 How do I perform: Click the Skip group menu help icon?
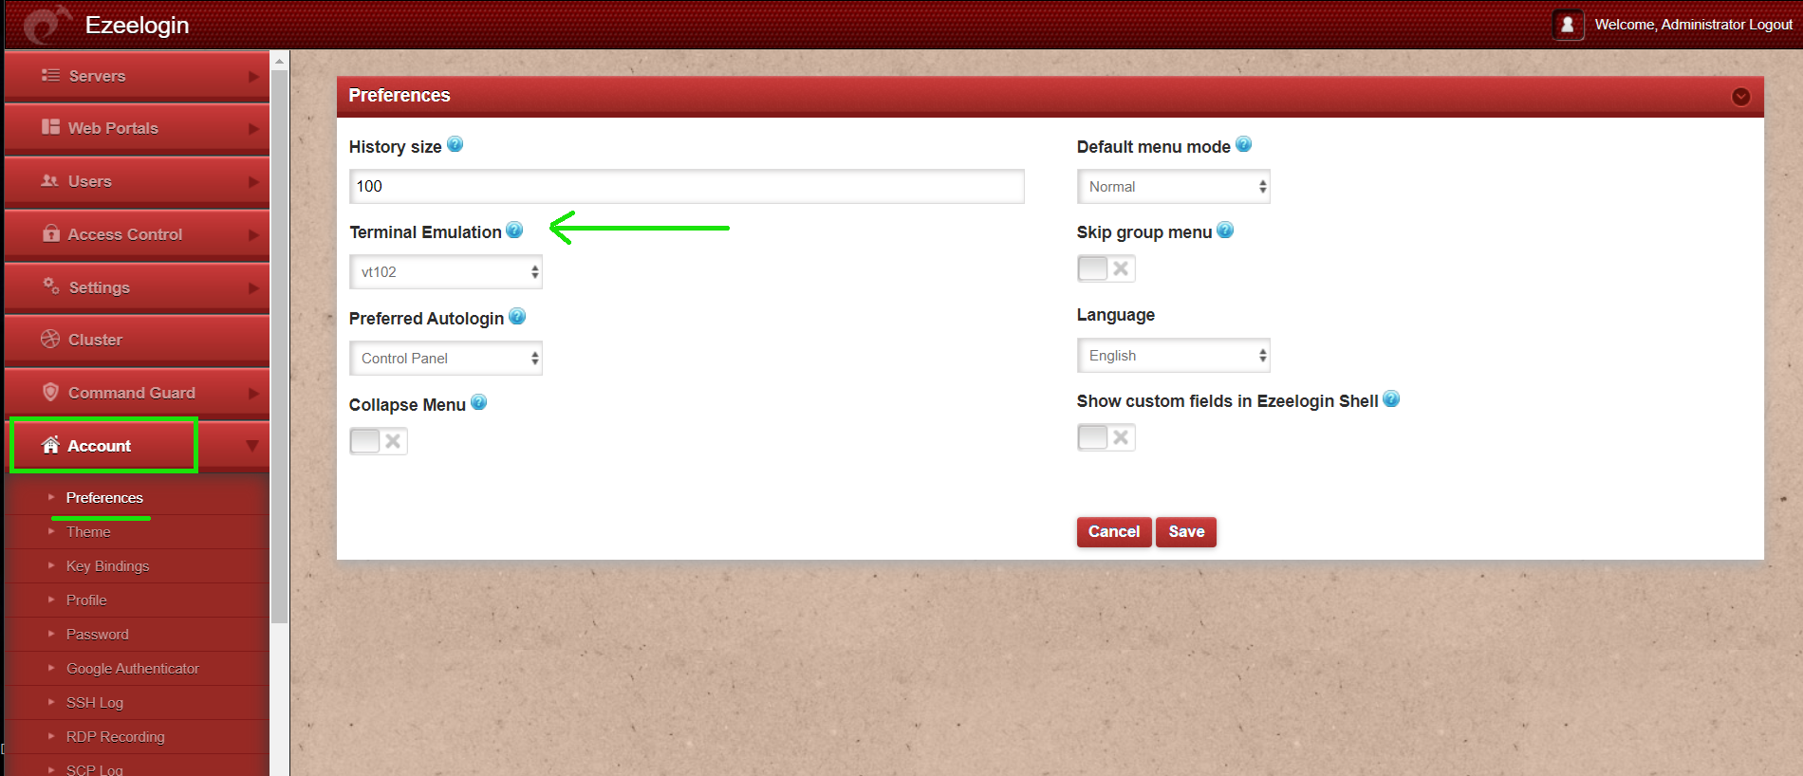coord(1225,230)
